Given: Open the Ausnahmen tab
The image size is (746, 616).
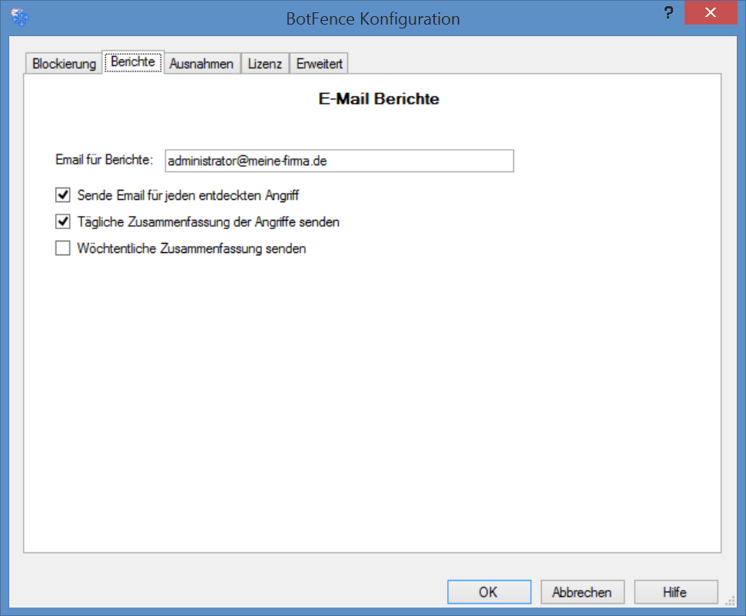Looking at the screenshot, I should (x=201, y=64).
